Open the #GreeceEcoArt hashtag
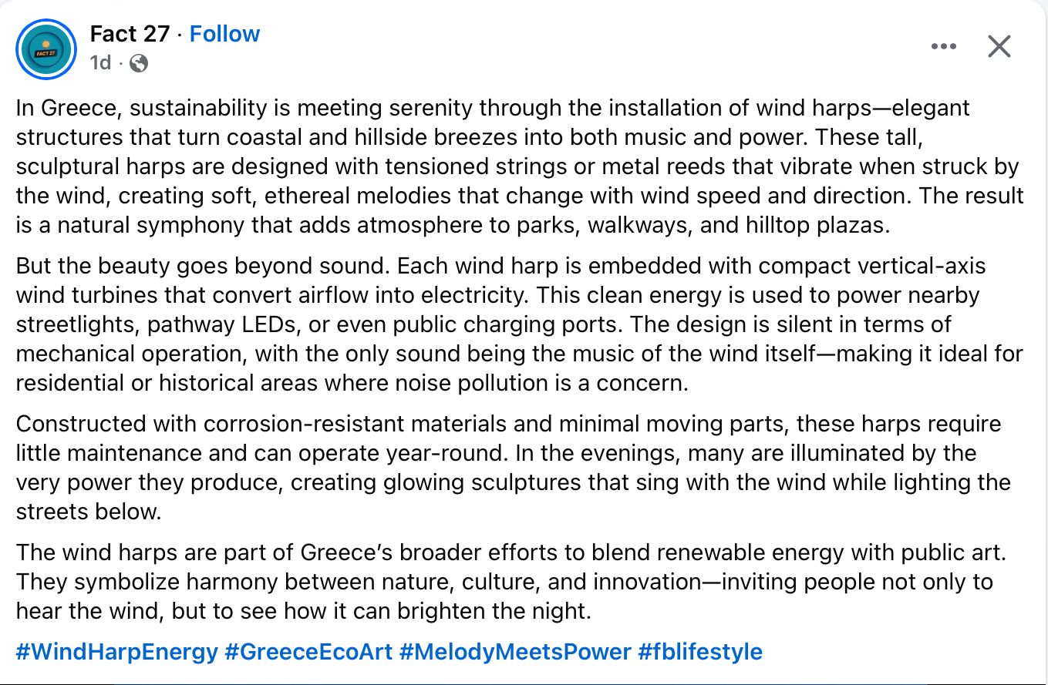The height and width of the screenshot is (685, 1048). pos(308,652)
